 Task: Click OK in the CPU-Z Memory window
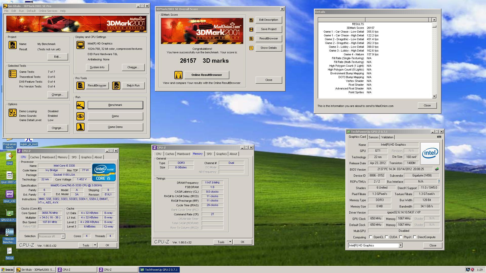pyautogui.click(x=242, y=242)
